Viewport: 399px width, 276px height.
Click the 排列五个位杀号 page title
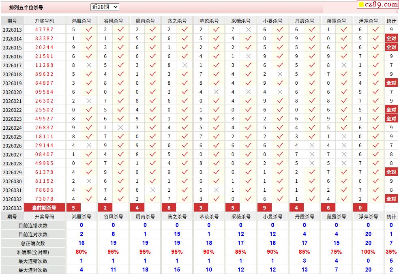26,7
